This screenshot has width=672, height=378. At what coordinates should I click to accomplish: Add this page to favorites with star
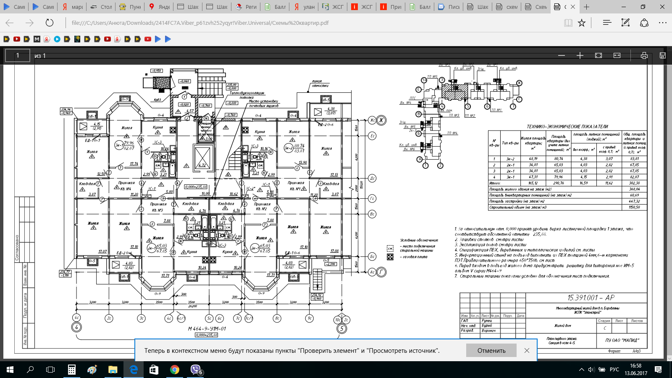click(x=582, y=23)
